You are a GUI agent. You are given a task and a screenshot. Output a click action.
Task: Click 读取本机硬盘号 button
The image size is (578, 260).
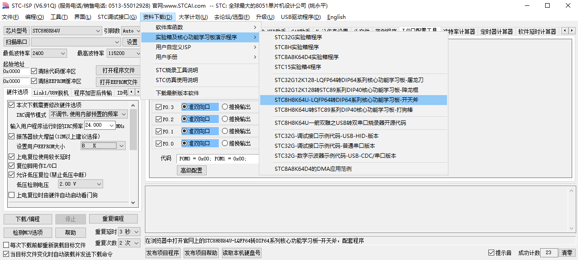coord(241,253)
